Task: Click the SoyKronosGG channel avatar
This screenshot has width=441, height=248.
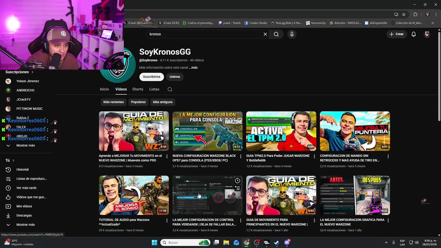Action: click(x=118, y=65)
